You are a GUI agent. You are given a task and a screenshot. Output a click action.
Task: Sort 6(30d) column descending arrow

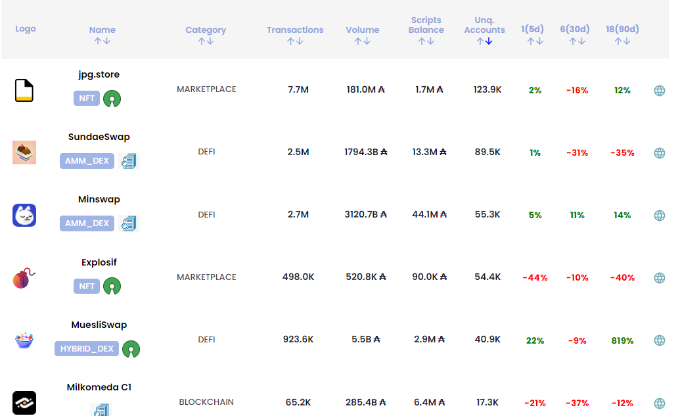(581, 41)
